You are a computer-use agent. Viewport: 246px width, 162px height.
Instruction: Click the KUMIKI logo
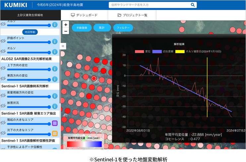click(x=16, y=5)
